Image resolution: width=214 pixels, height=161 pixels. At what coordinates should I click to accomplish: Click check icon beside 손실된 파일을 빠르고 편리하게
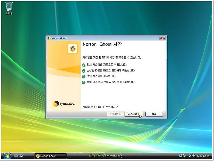click(84, 71)
